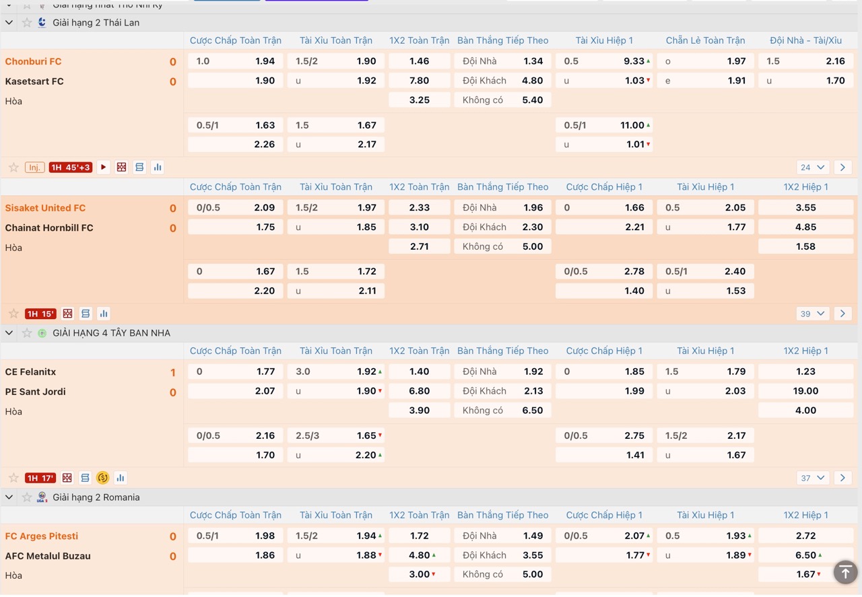The image size is (862, 597).
Task: Click the 1H 17' match time badge
Action: tap(40, 478)
